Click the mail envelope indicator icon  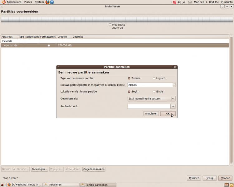(x=189, y=2)
